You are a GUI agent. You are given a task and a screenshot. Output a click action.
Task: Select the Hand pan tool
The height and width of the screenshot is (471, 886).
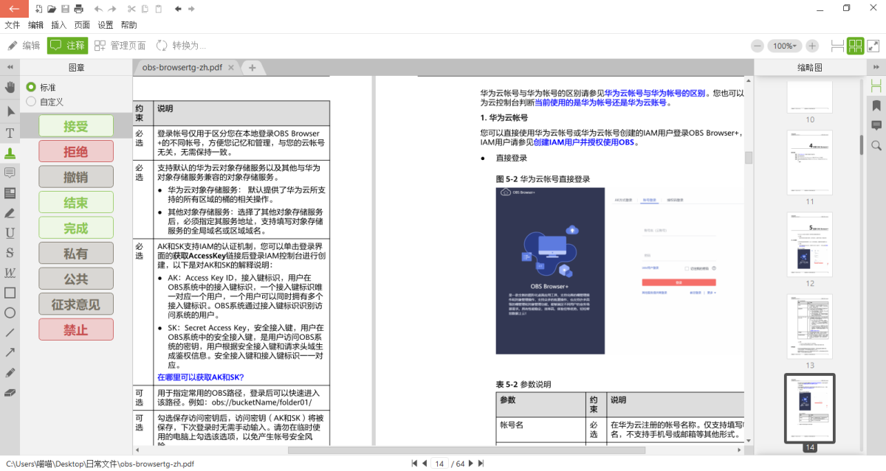pyautogui.click(x=10, y=87)
